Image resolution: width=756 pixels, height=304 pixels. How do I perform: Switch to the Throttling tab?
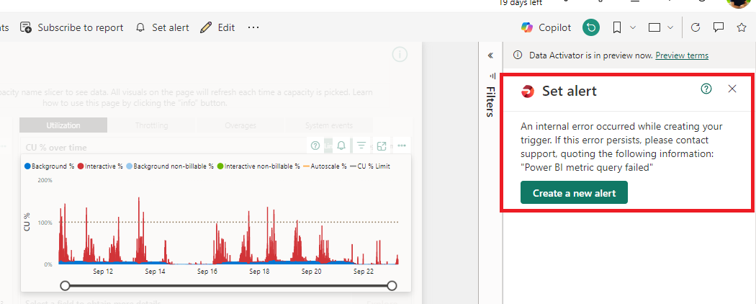[151, 125]
